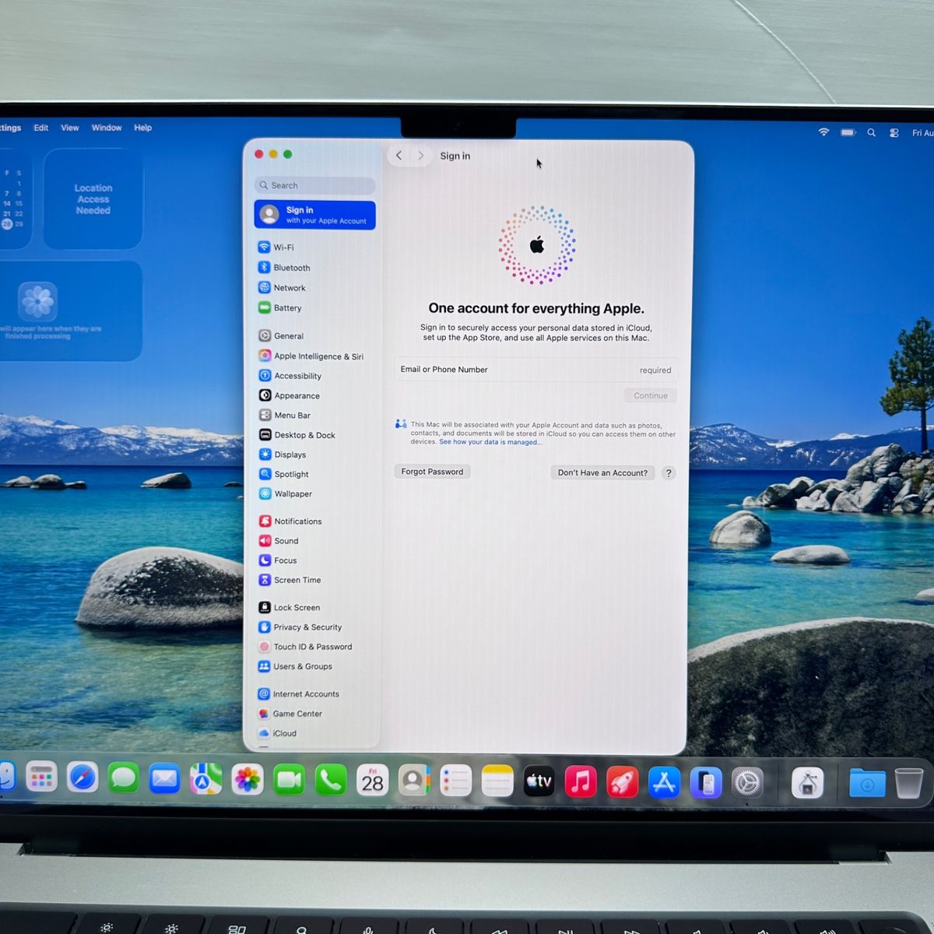Click the sidebar Search field
The image size is (934, 934).
(314, 185)
